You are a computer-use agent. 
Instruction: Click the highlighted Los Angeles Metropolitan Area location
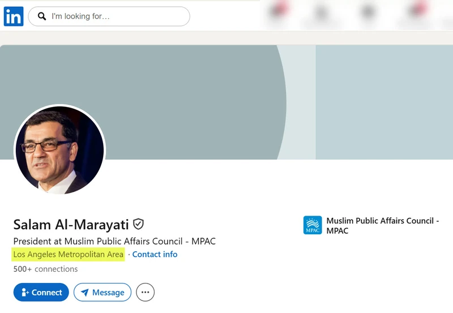coord(68,254)
